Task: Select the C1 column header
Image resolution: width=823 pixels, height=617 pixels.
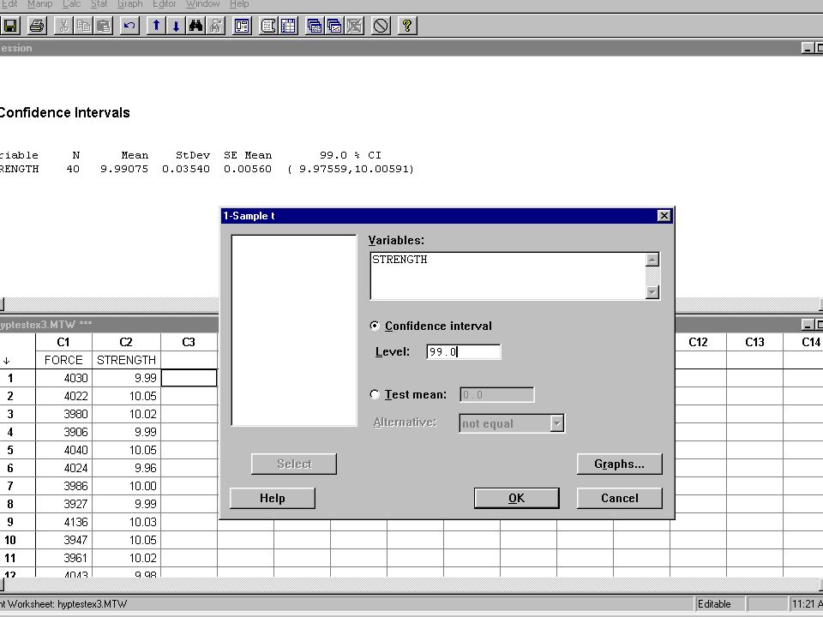Action: point(63,342)
